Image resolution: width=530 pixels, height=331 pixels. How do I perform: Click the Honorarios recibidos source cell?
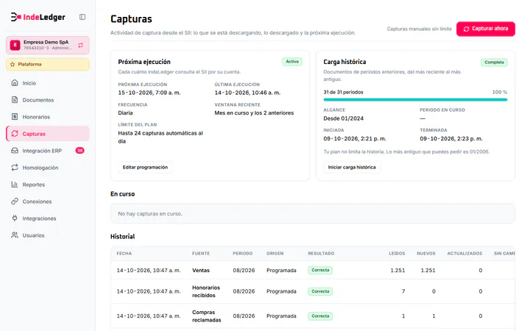tap(206, 291)
